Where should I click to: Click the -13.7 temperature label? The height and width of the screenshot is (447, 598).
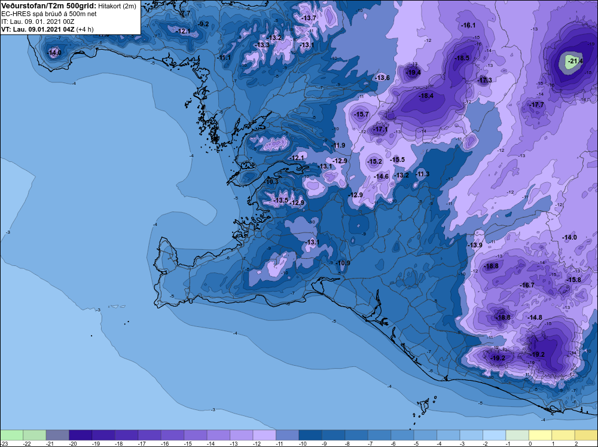point(309,18)
